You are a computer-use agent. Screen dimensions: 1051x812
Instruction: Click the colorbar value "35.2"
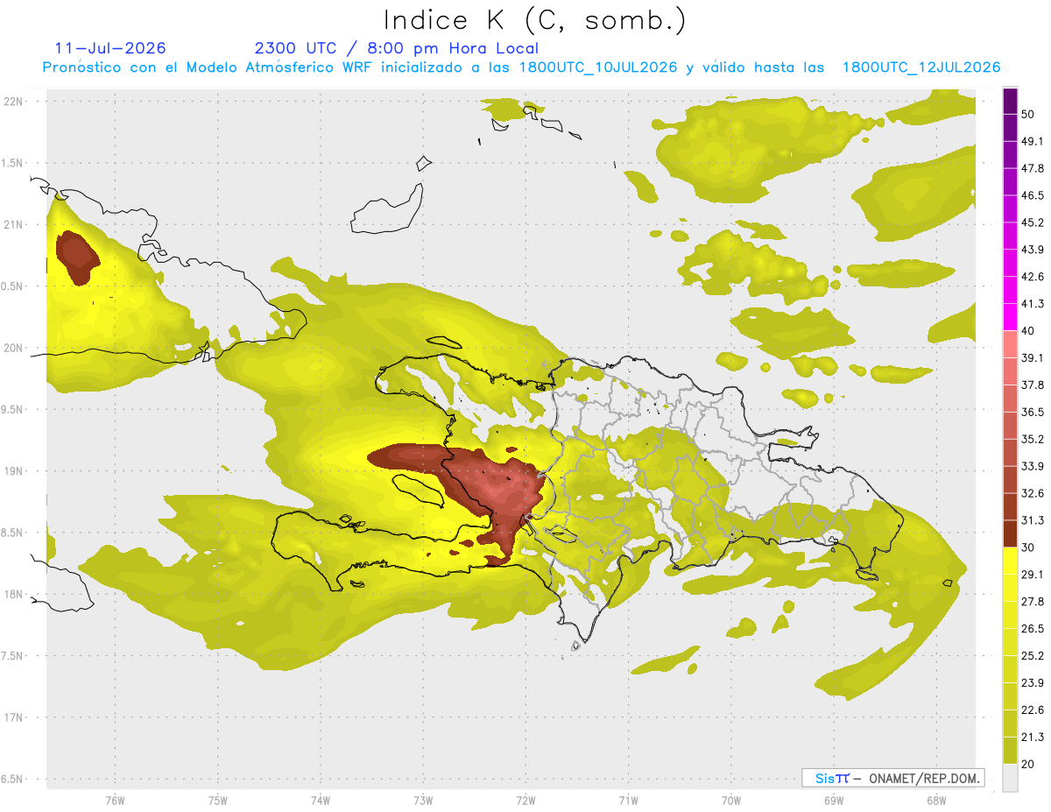(x=1033, y=439)
